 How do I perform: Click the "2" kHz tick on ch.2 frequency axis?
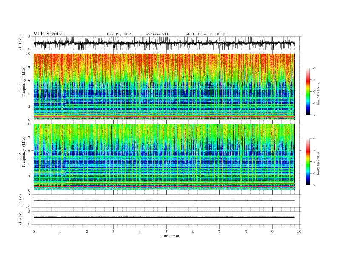click(30, 177)
